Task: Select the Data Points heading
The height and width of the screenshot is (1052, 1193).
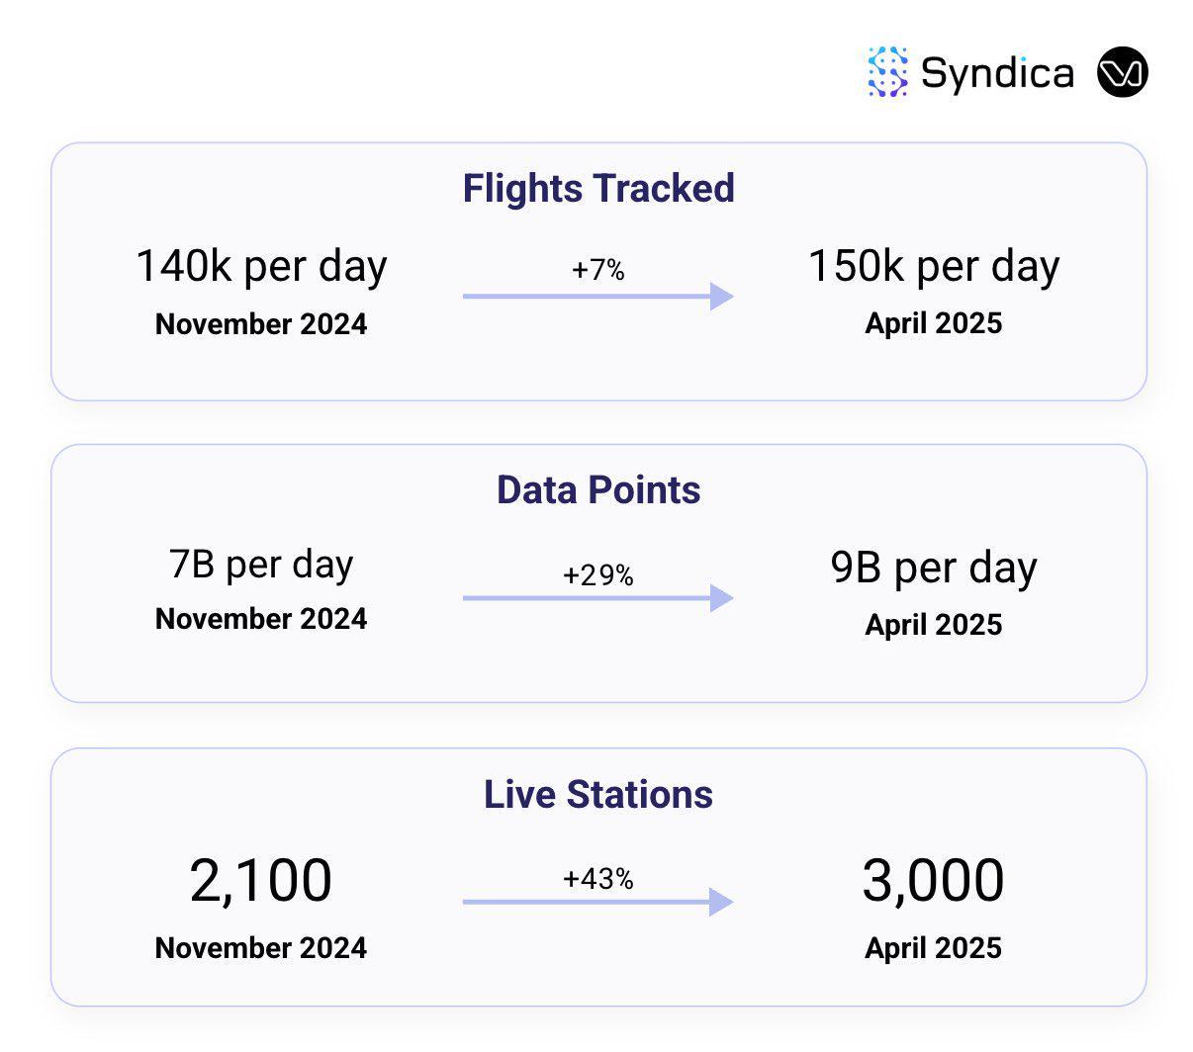Action: pos(598,490)
